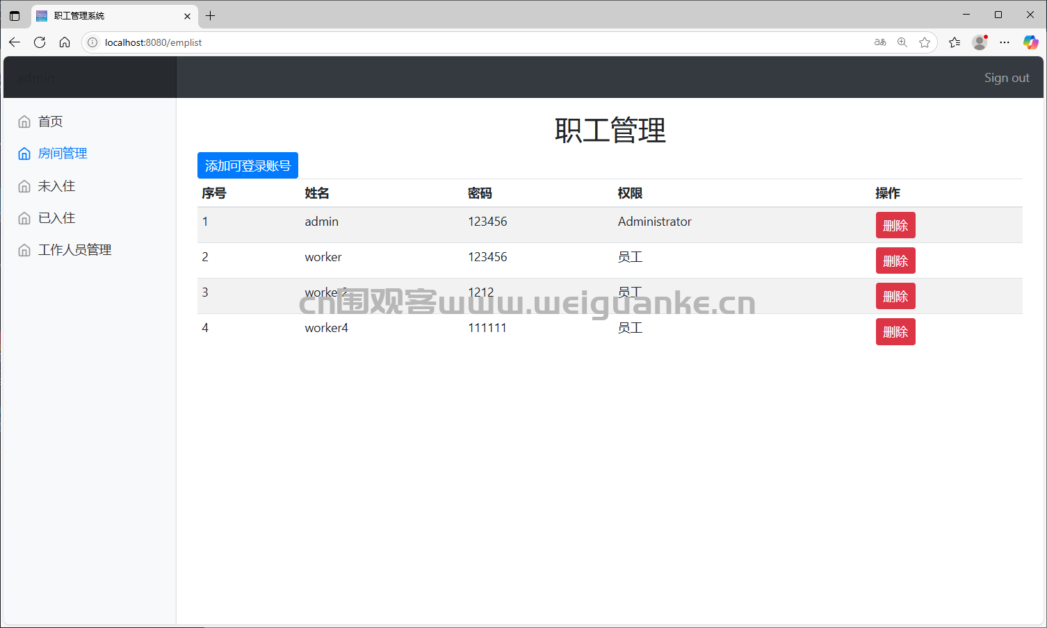1047x628 pixels.
Task: Click the 工作人员管理 icon in sidebar
Action: 24,249
